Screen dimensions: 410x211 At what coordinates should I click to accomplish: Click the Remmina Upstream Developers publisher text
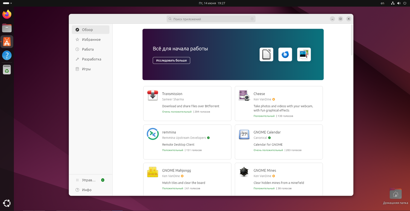coord(184,138)
